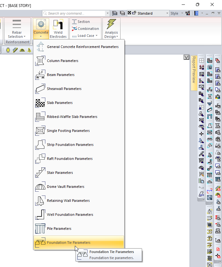Click the Retaining Wall Parameters icon
The width and height of the screenshot is (222, 267).
coord(40,201)
